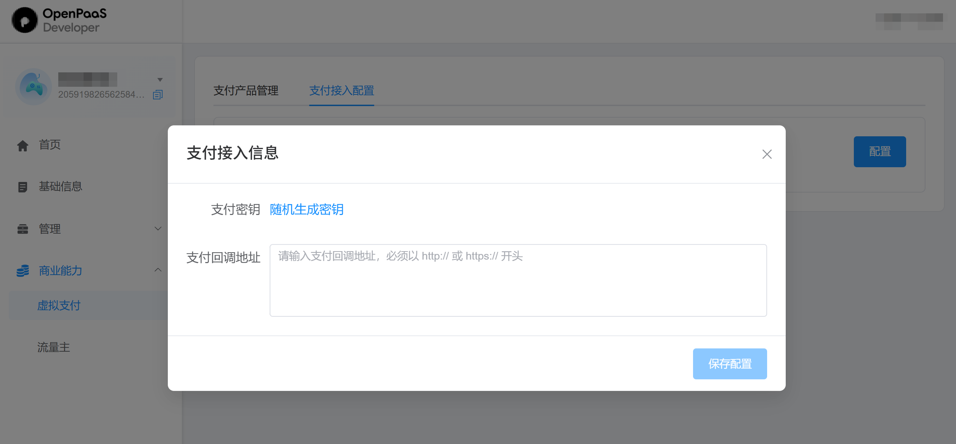
Task: Collapse the 商业能力 menu chevron
Action: click(x=158, y=270)
